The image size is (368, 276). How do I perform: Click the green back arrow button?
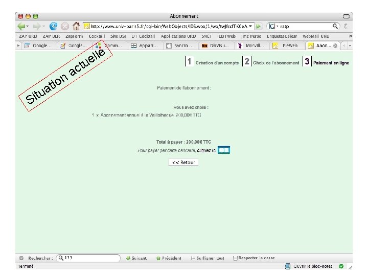(x=21, y=26)
